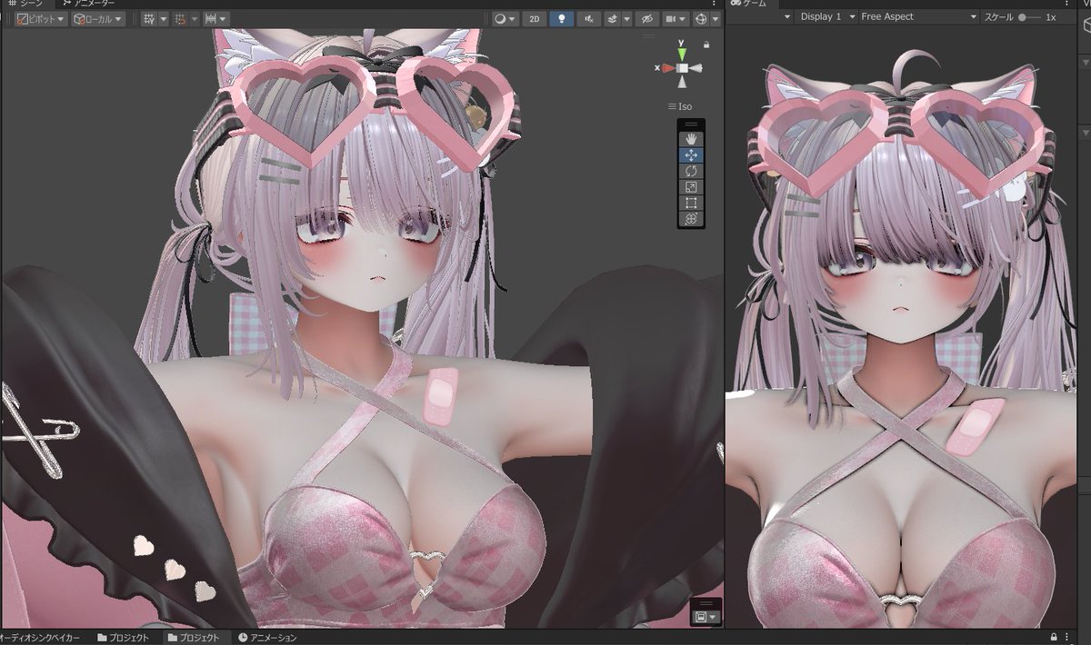Open the scene effects dropdown arrow
The image size is (1091, 645).
click(626, 18)
